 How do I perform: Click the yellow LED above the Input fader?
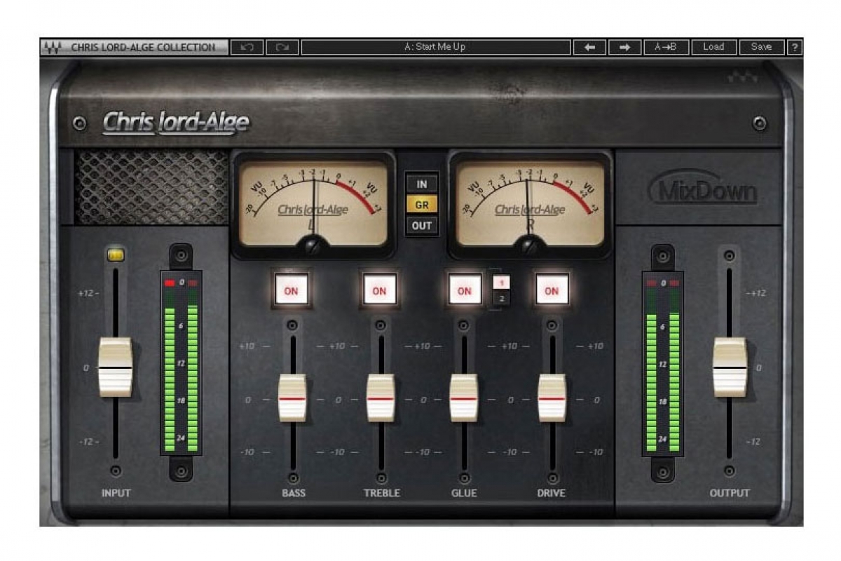(116, 256)
